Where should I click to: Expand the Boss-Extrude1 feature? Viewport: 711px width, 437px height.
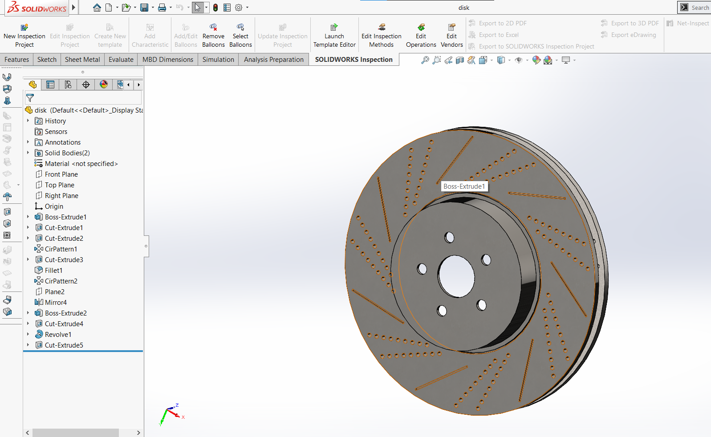pyautogui.click(x=28, y=217)
